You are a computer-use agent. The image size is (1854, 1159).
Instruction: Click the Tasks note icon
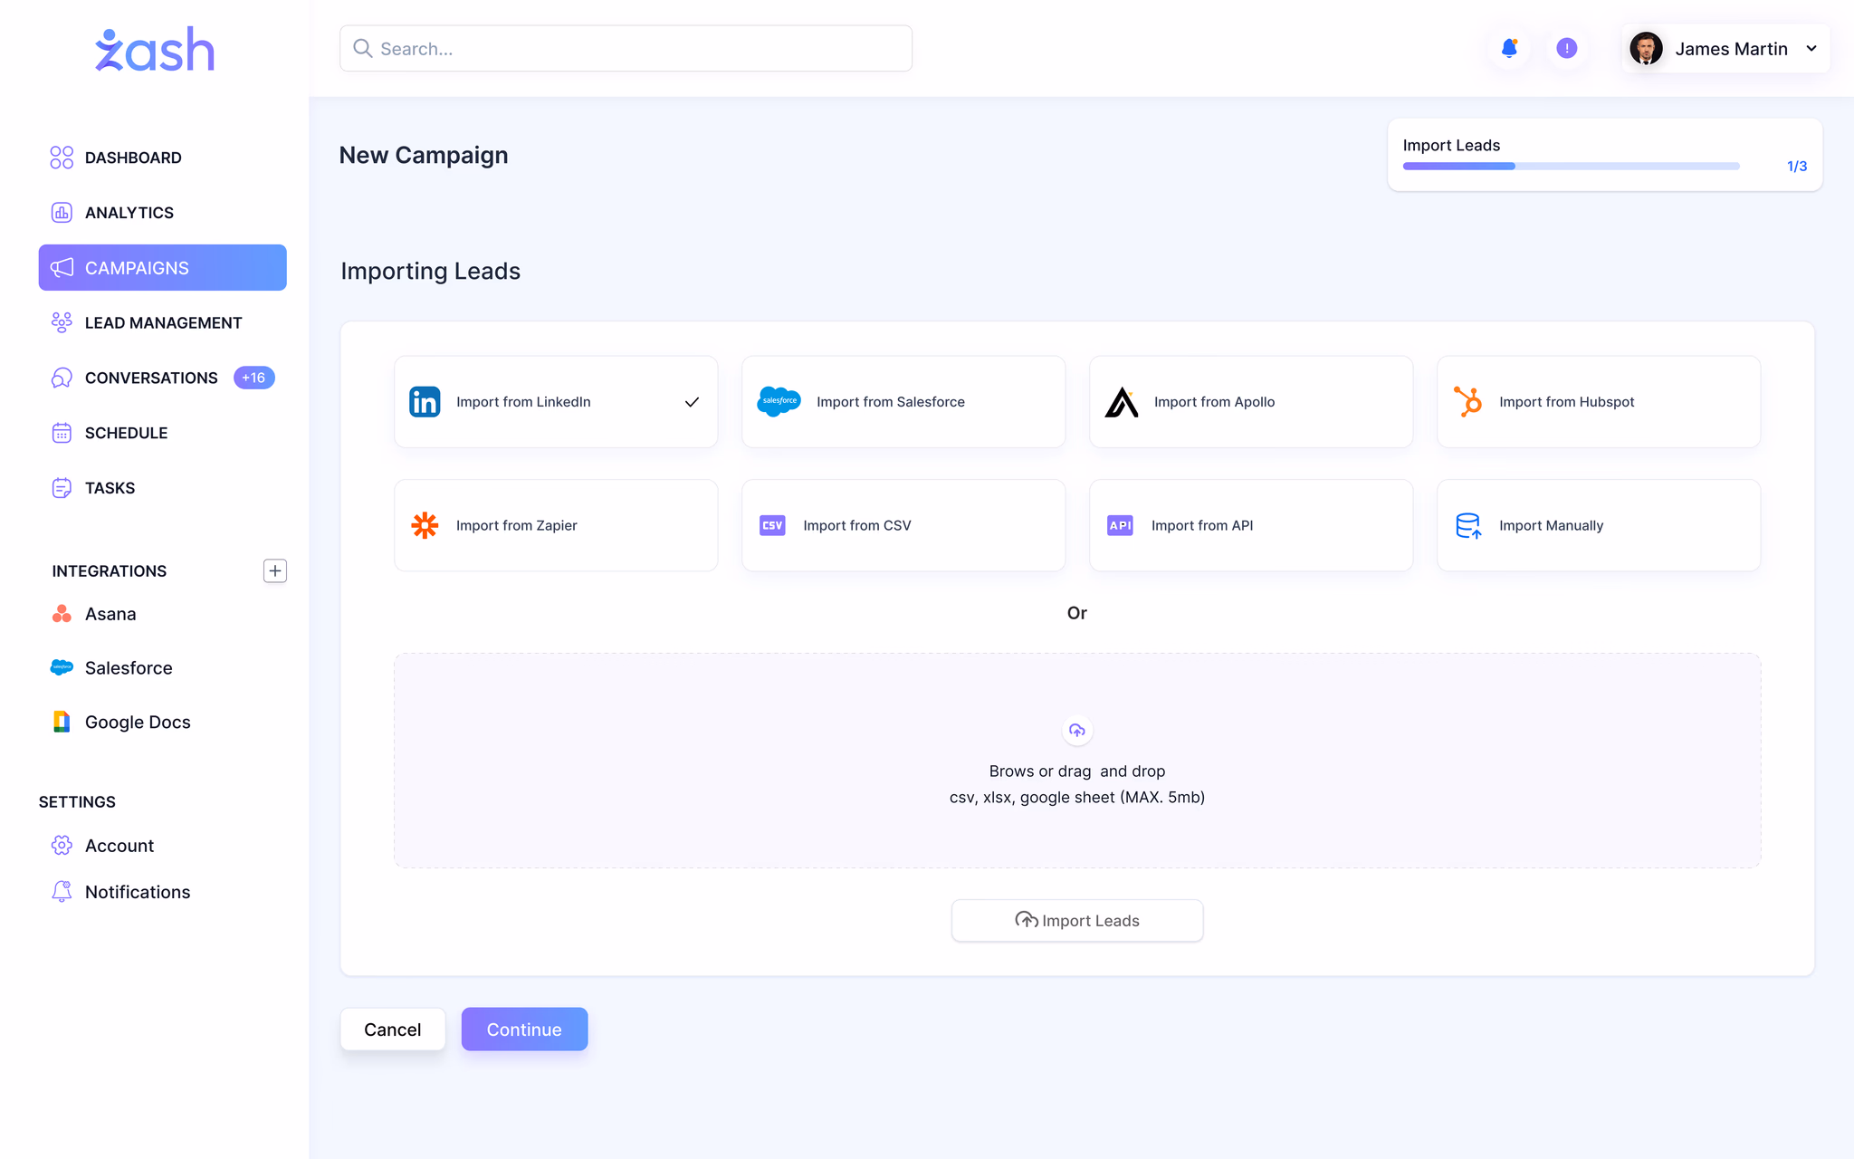[x=62, y=488]
